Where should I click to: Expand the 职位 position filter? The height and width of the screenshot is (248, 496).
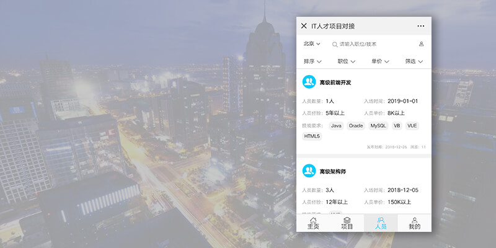coord(346,61)
